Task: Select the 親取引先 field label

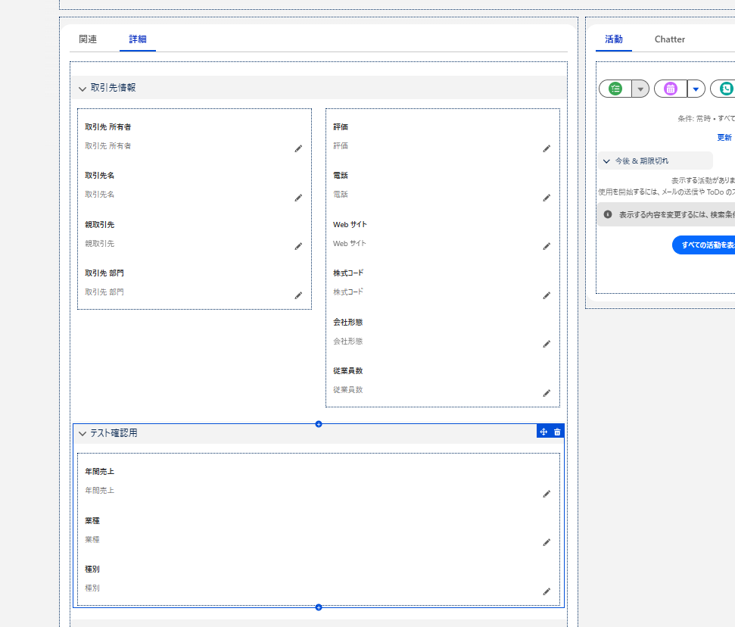Action: click(99, 225)
